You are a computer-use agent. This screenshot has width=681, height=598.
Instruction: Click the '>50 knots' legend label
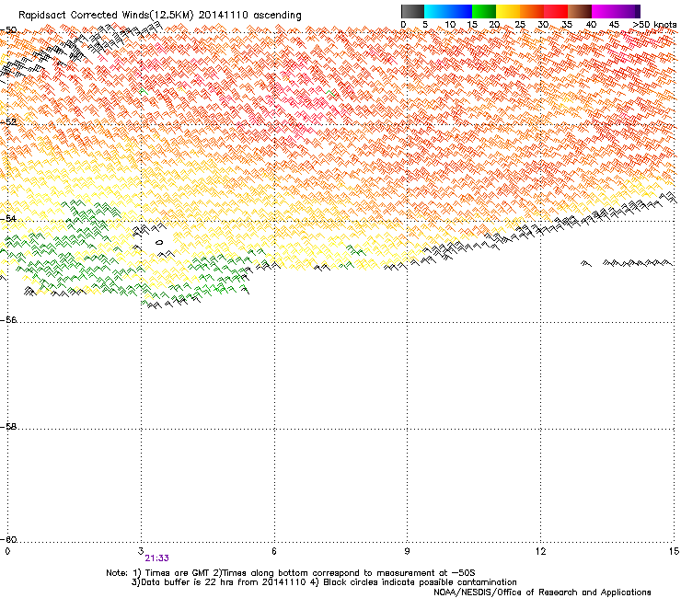654,25
